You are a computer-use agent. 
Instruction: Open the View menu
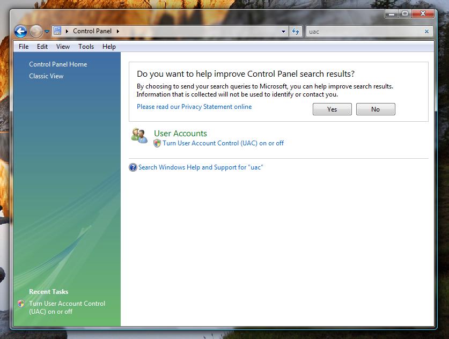(63, 47)
